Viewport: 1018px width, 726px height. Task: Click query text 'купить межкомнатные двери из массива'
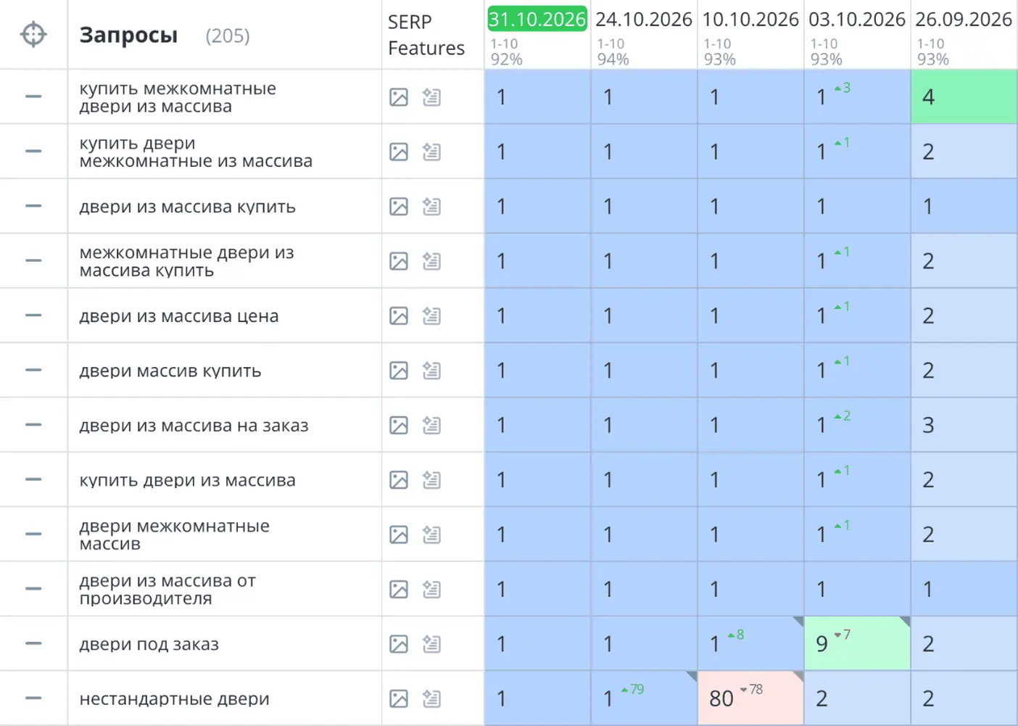click(178, 97)
